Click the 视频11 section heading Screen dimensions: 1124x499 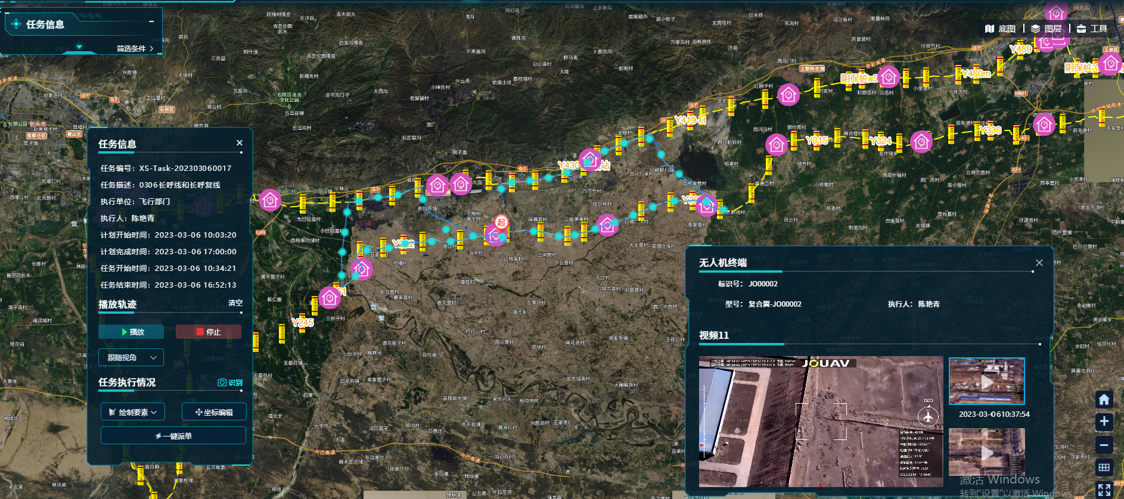(714, 335)
